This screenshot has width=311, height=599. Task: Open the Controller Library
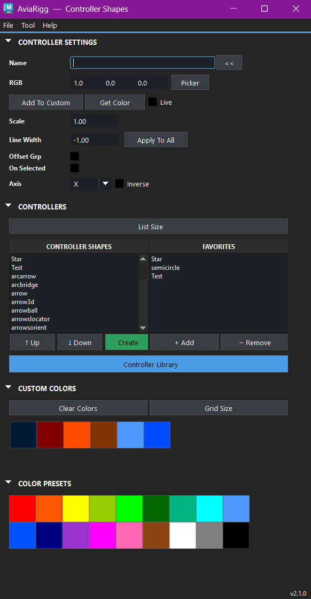coord(148,363)
